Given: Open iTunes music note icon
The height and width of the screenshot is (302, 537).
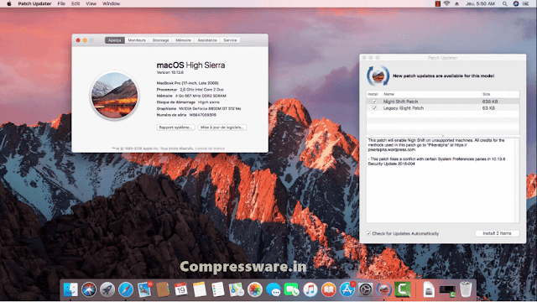Looking at the screenshot, I should pyautogui.click(x=310, y=289).
